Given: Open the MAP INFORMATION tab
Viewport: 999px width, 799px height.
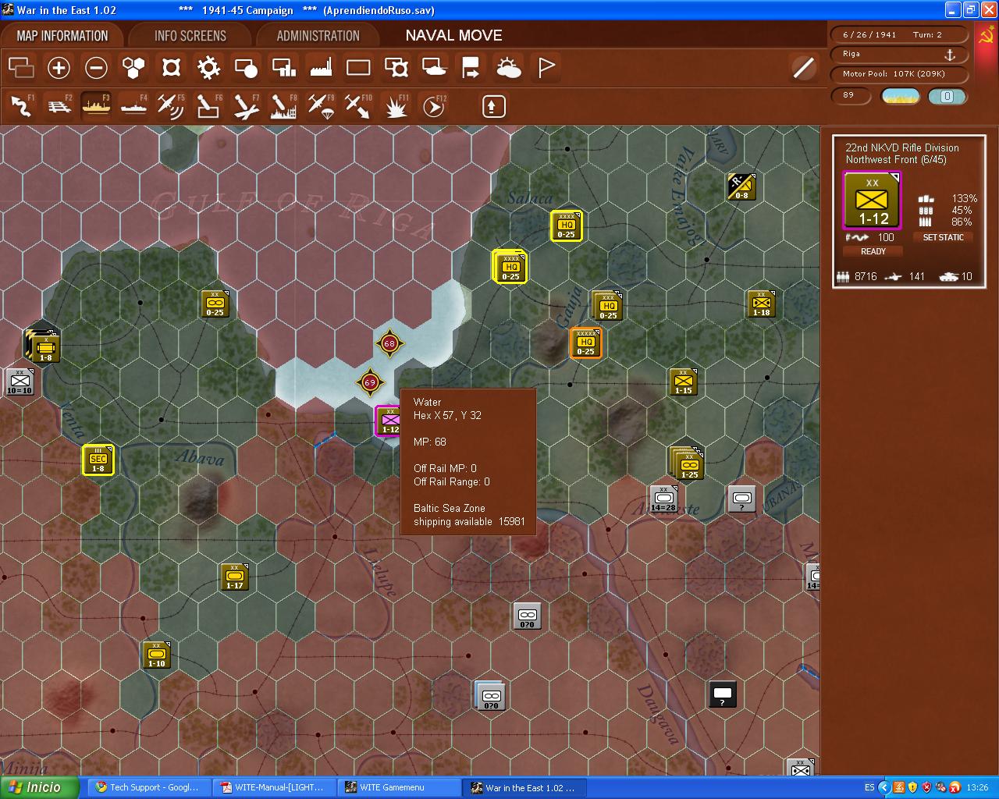Looking at the screenshot, I should pos(62,36).
